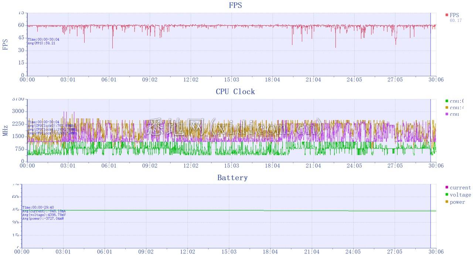The image size is (473, 259).
Task: Toggle the voltage series via its label
Action: pos(460,195)
